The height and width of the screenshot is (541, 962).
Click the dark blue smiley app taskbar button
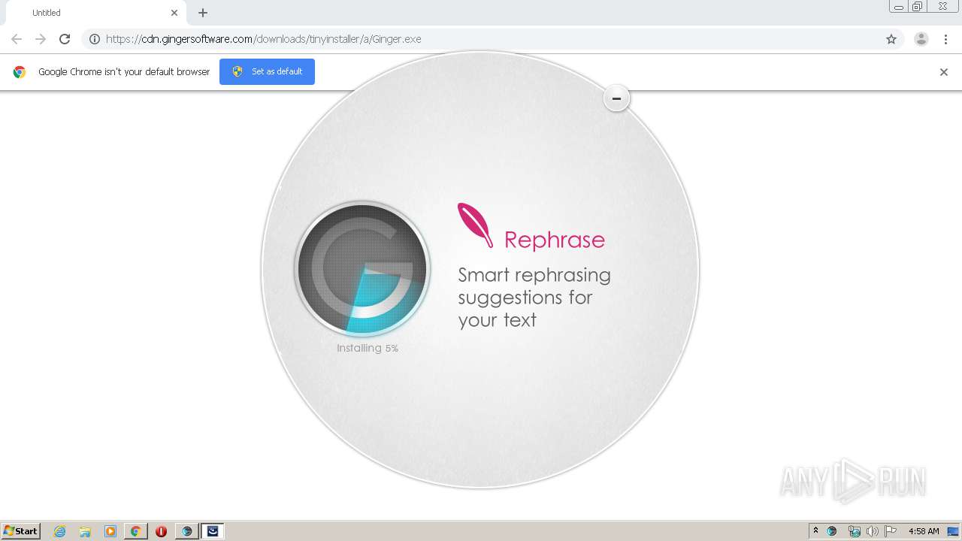[213, 531]
